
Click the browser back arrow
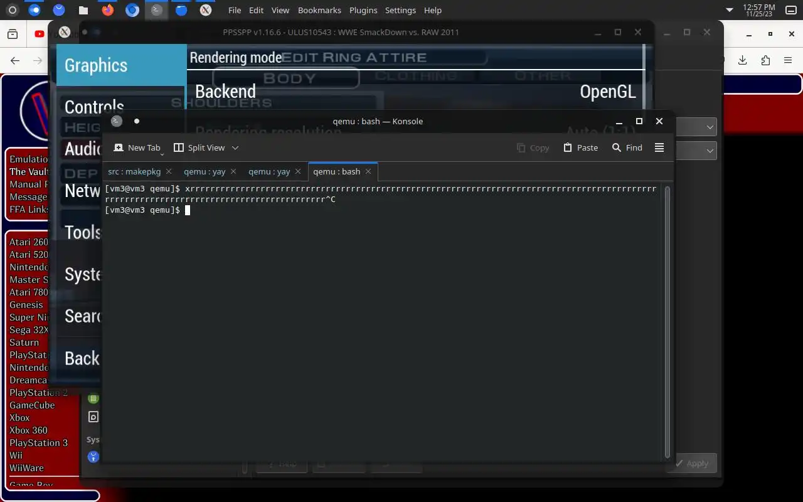point(15,60)
